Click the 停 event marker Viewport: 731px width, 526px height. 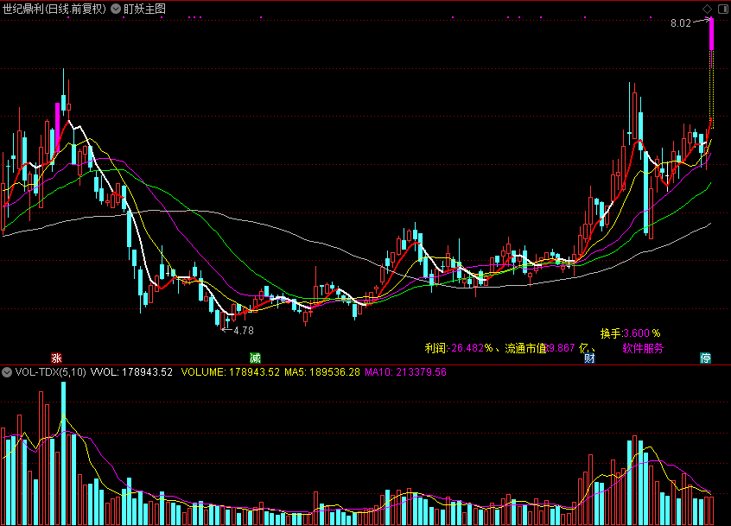(705, 358)
